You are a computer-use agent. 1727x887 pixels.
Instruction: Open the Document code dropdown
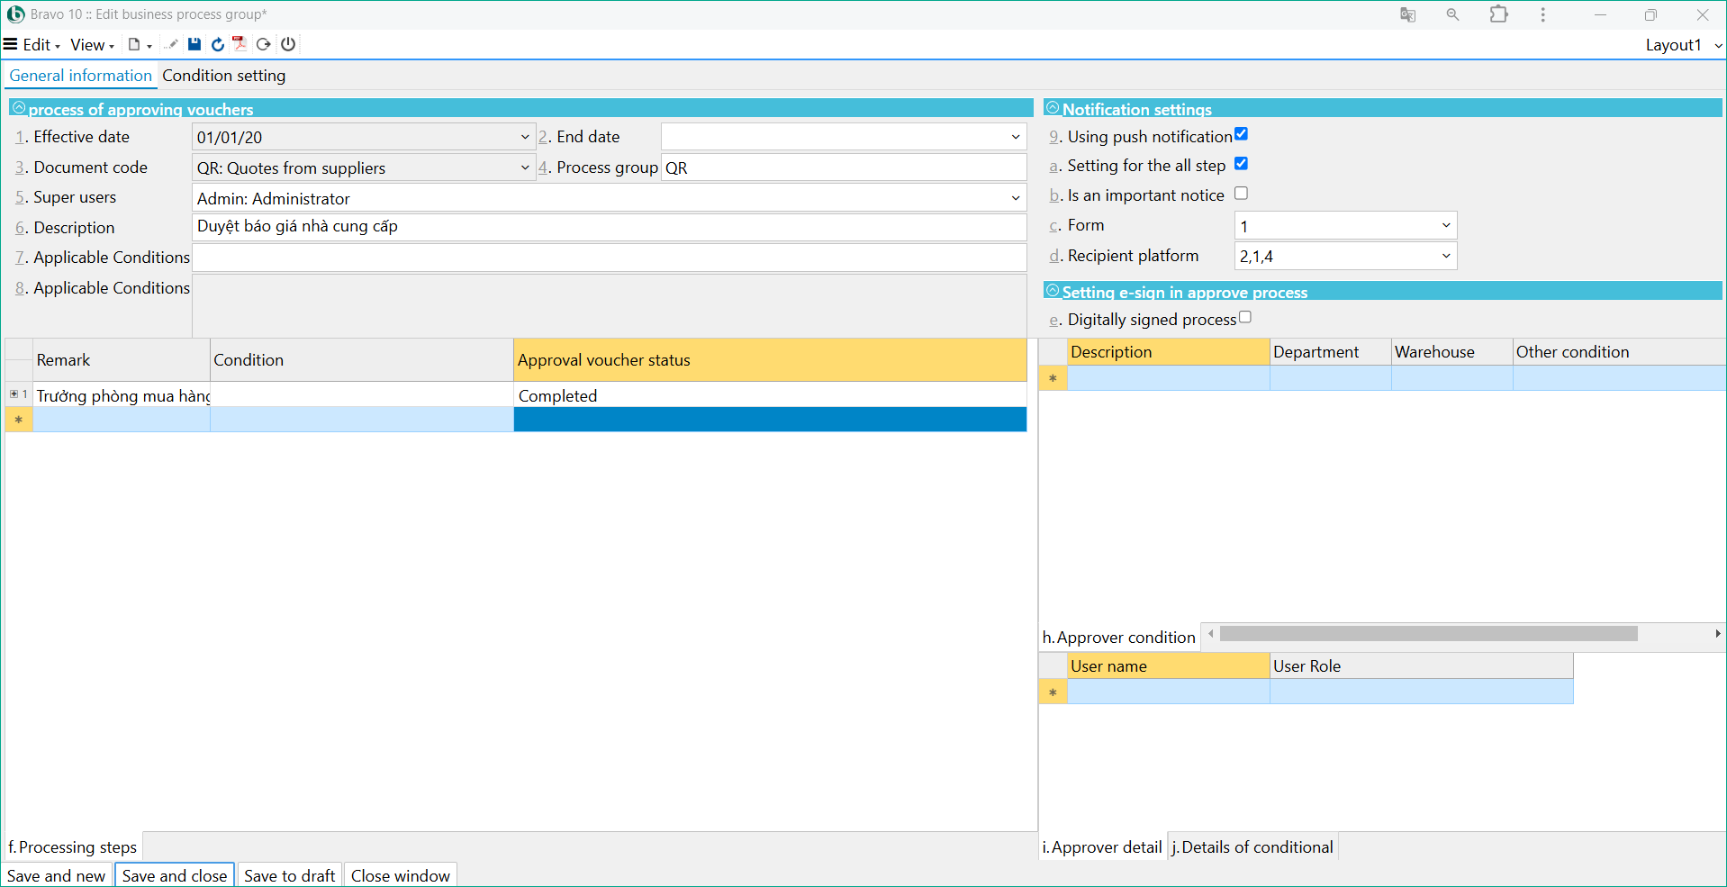524,167
